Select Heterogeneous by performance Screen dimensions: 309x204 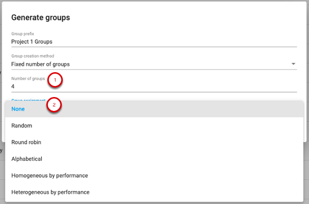(x=50, y=192)
